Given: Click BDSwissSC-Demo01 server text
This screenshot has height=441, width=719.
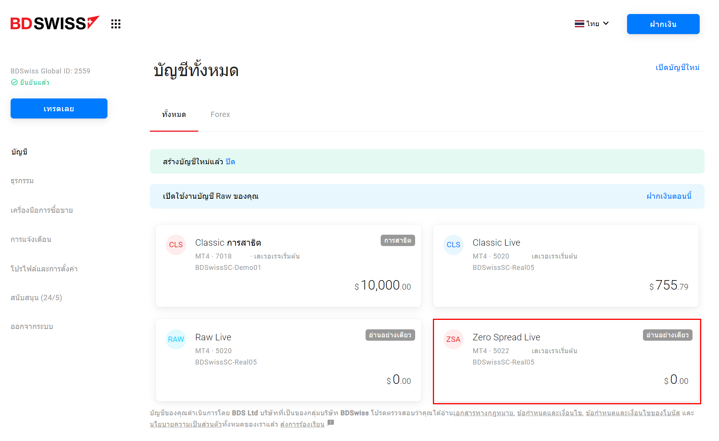Looking at the screenshot, I should (x=228, y=268).
